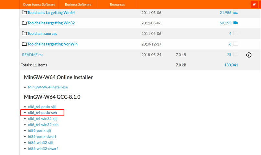This screenshot has width=261, height=155.
Task: Click the Twitter icon button
Action: tap(254, 5)
